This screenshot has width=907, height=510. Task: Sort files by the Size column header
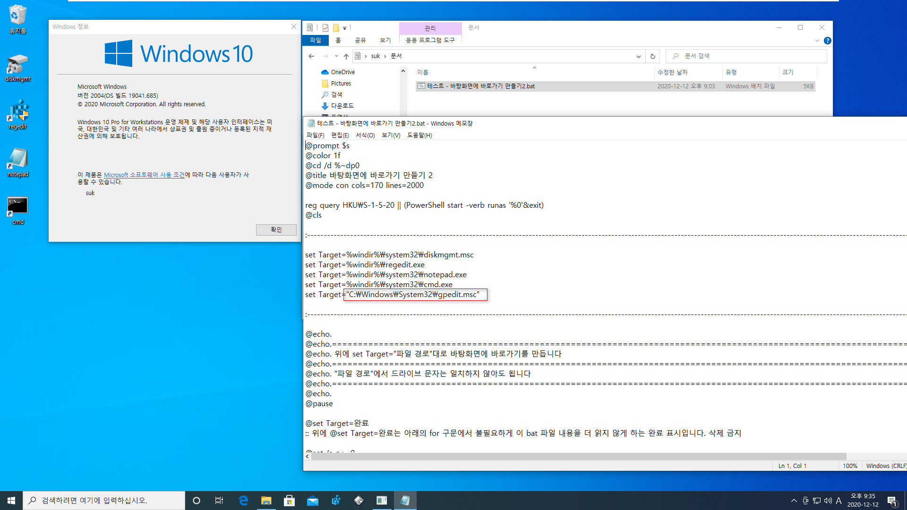pyautogui.click(x=797, y=72)
